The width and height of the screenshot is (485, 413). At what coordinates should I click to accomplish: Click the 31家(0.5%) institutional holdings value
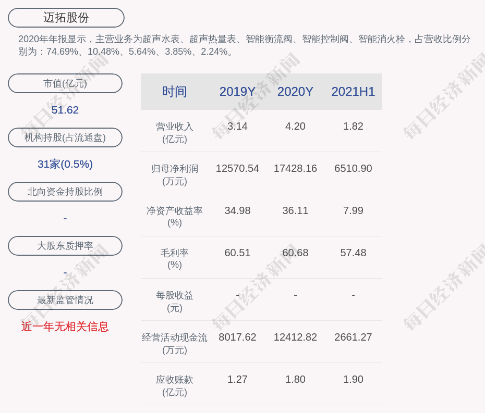click(x=65, y=164)
